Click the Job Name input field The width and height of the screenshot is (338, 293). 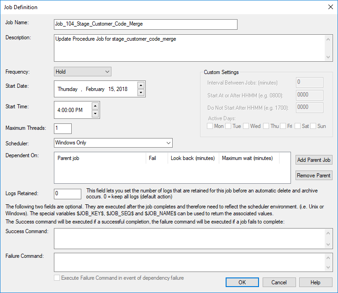coord(146,24)
